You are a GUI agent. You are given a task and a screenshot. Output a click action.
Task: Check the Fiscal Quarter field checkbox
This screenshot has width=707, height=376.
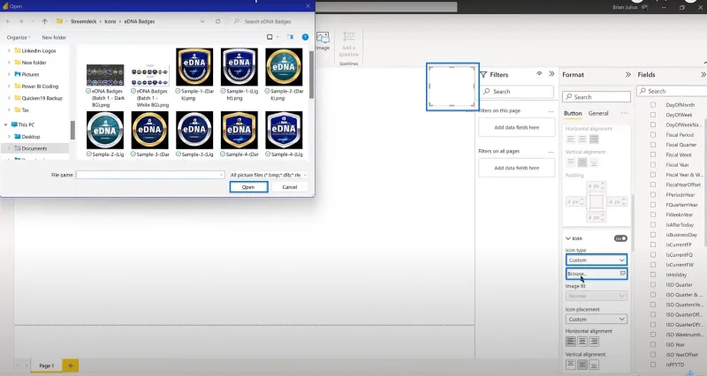[653, 145]
